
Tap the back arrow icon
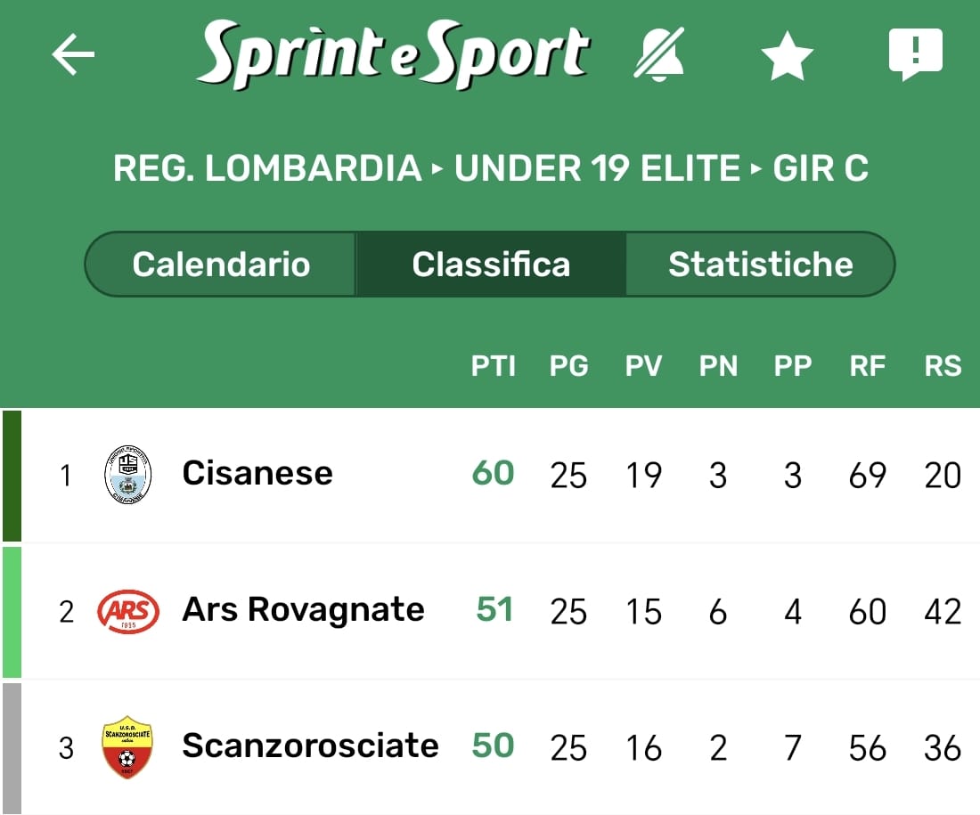pyautogui.click(x=73, y=55)
